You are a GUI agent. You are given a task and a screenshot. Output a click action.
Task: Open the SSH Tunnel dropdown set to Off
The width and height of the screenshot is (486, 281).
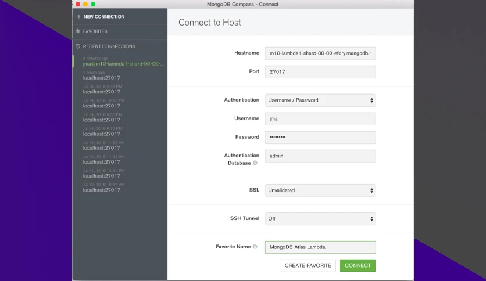(x=320, y=219)
